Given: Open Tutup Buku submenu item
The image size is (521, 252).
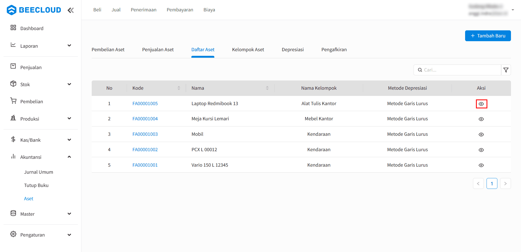Looking at the screenshot, I should click(x=36, y=185).
